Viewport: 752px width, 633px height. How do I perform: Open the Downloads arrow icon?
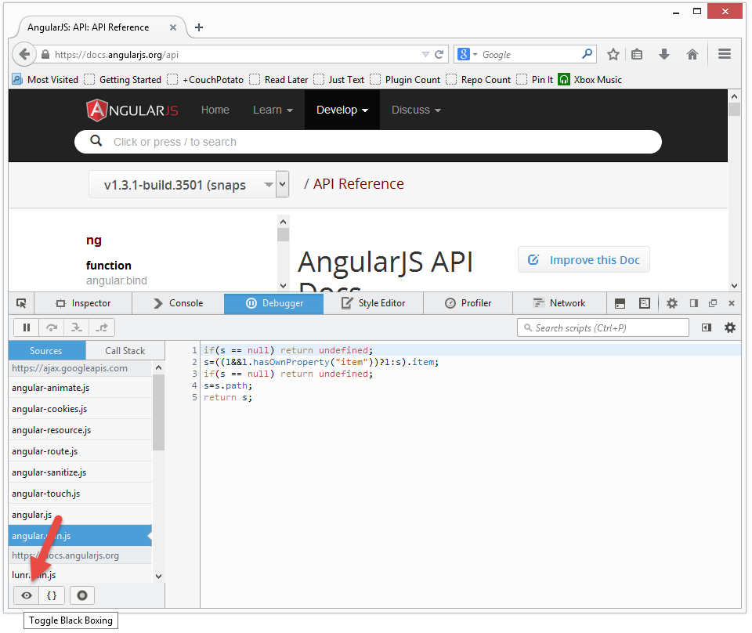664,54
